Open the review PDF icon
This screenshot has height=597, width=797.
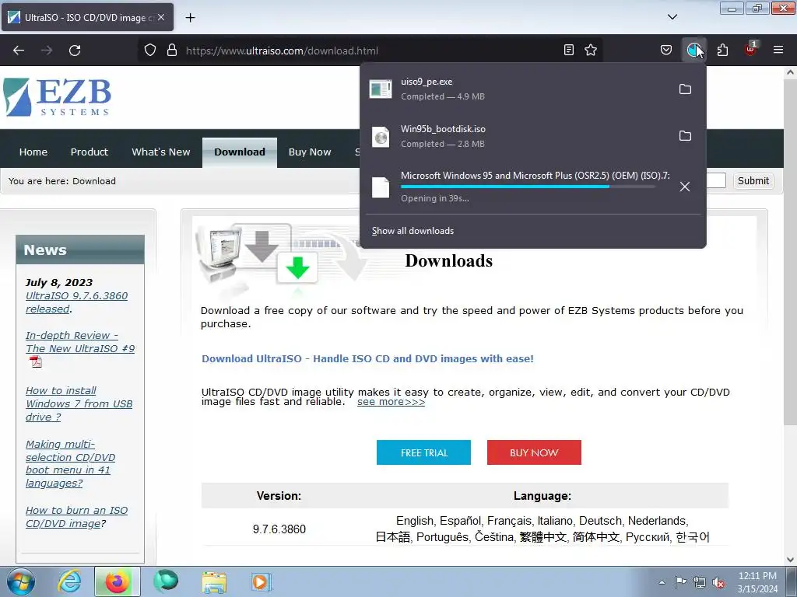36,361
